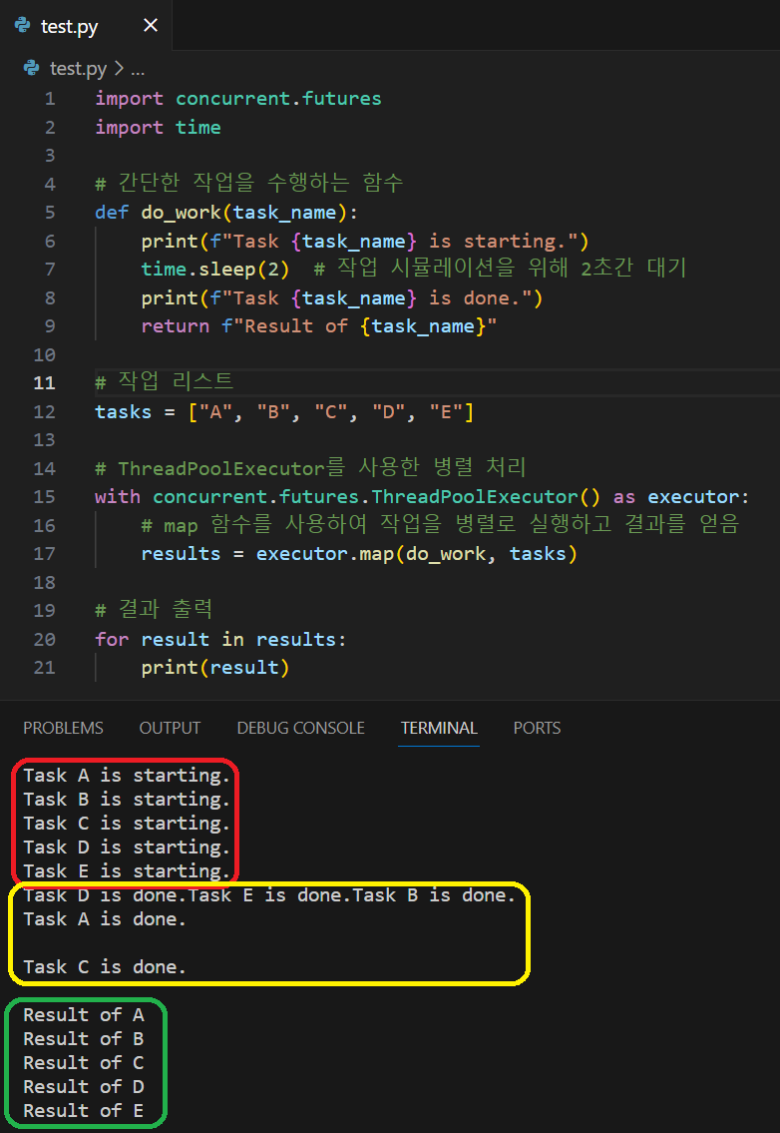Click the breadcrumb chevron separator after test.py
Viewport: 780px width, 1133px height.
[119, 69]
